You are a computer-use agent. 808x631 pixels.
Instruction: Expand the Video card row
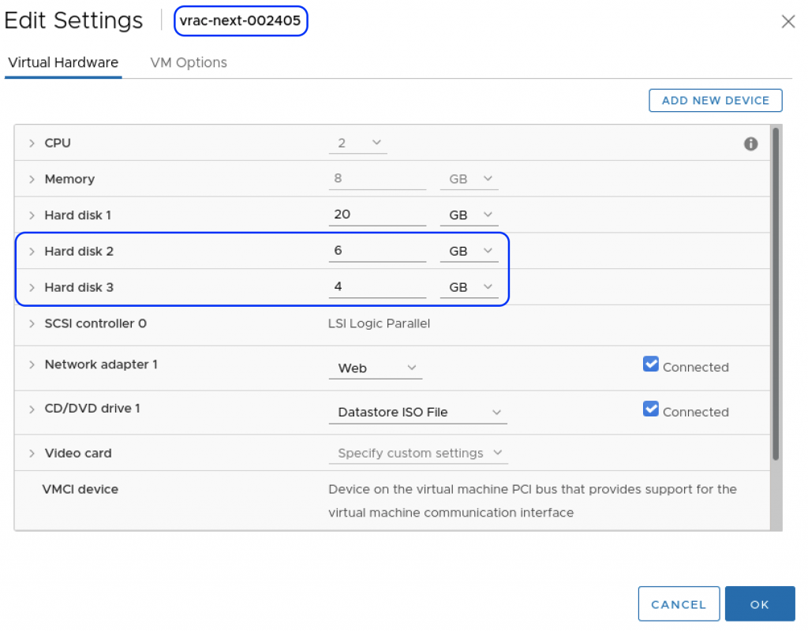32,454
